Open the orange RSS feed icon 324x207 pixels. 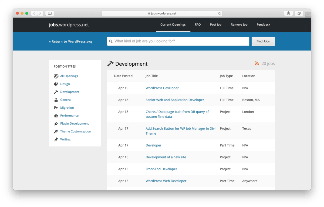click(257, 64)
